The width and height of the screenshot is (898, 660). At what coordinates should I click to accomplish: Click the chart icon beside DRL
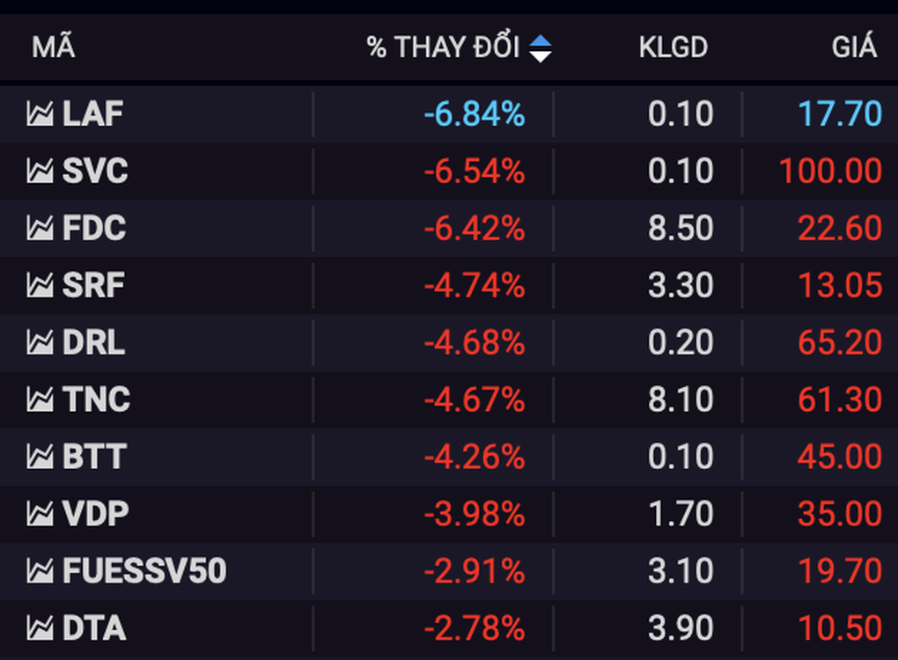[x=40, y=342]
